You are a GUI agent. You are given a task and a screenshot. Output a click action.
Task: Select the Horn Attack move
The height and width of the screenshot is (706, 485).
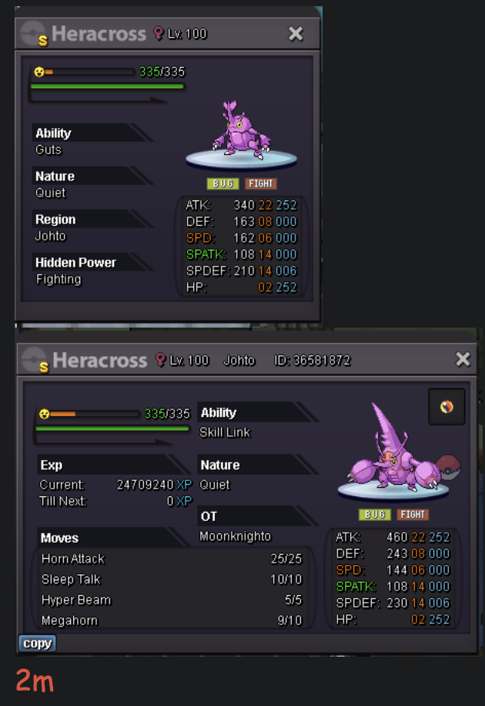click(172, 559)
